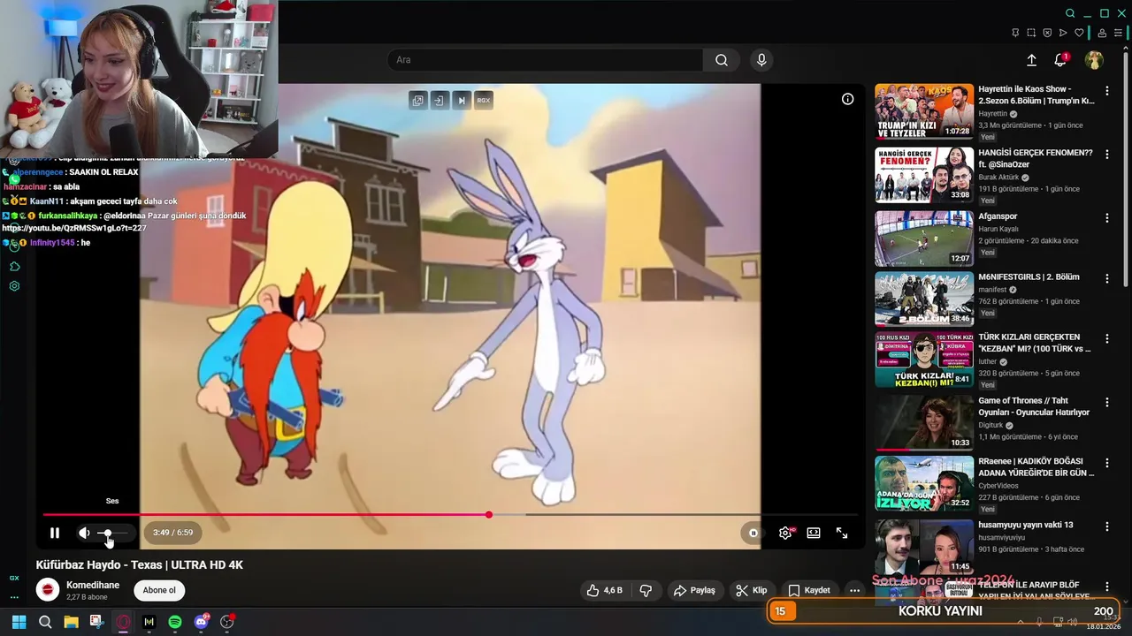Click the search magnifier button
The height and width of the screenshot is (636, 1132).
pos(722,60)
